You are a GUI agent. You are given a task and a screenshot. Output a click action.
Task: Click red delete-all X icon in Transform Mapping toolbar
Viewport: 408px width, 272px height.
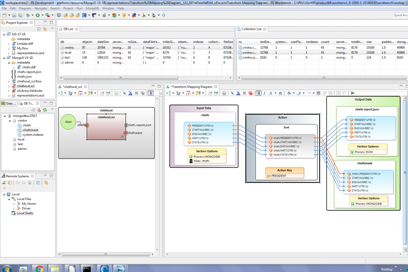250,93
